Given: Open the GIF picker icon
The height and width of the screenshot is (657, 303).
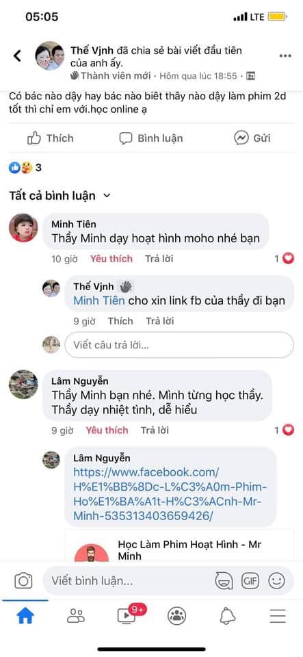Looking at the screenshot, I should pos(250,581).
